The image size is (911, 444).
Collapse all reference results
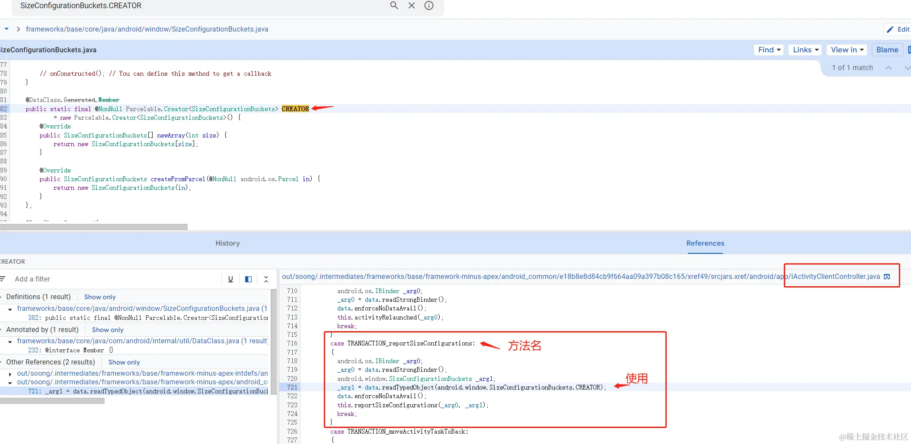click(x=266, y=279)
